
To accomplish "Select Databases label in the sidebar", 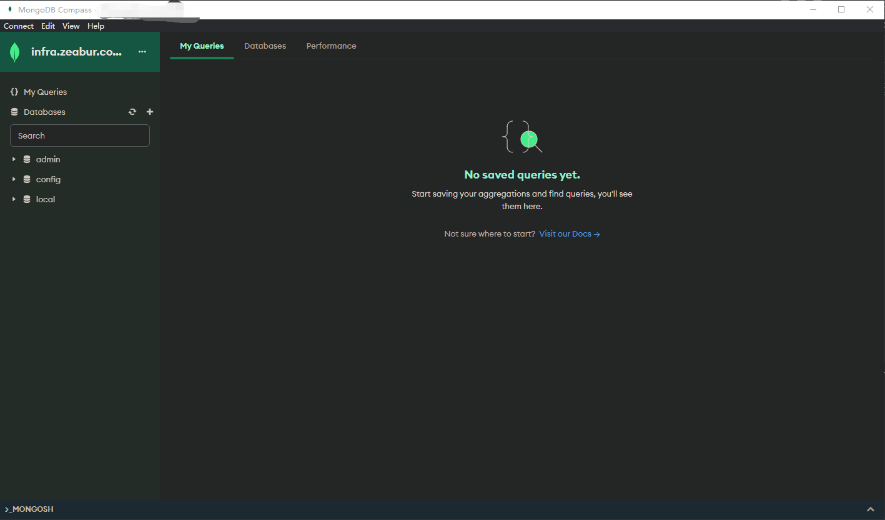I will pos(44,112).
